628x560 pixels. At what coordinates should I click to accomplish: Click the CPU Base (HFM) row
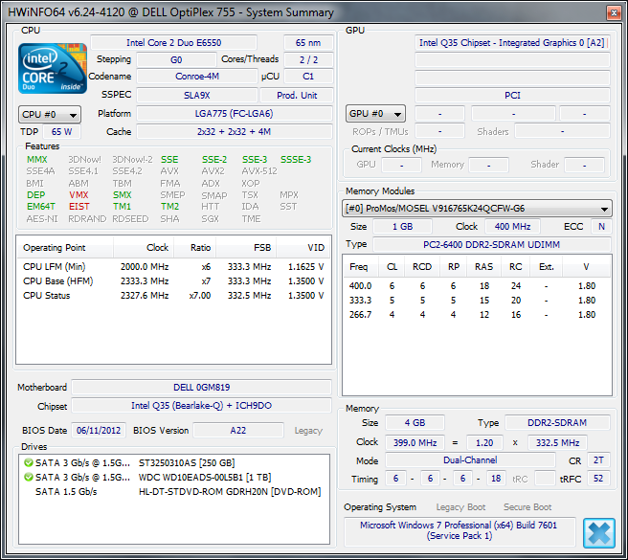pyautogui.click(x=173, y=281)
